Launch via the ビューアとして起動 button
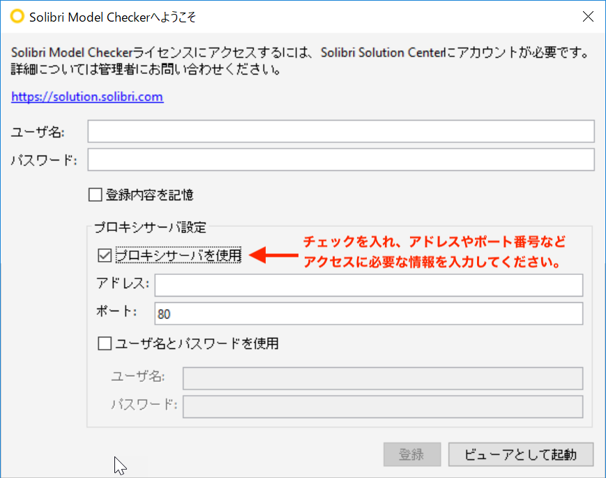 [x=521, y=454]
